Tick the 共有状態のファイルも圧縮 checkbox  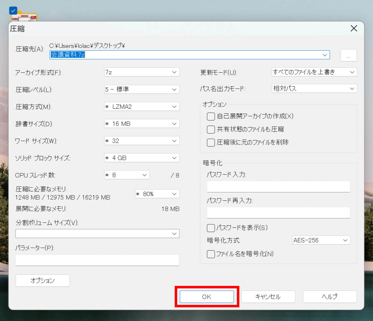pos(211,129)
